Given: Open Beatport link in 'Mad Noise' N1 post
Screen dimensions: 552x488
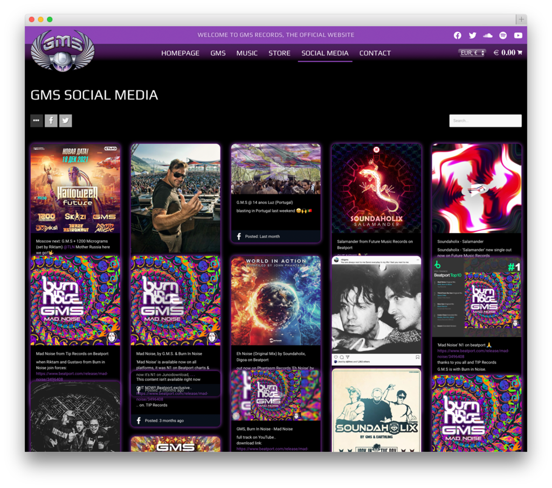Looking at the screenshot, I should point(473,353).
